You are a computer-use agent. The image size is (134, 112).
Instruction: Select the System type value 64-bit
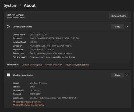point(51,53)
